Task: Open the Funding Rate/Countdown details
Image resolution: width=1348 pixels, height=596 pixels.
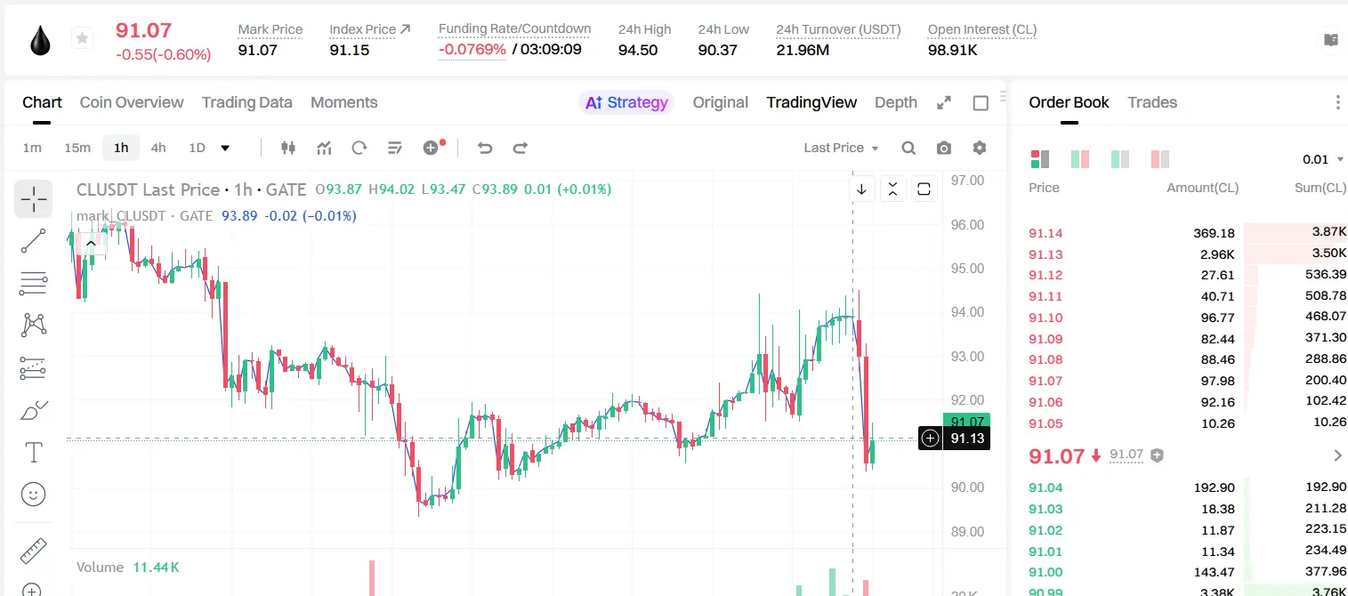Action: click(514, 28)
